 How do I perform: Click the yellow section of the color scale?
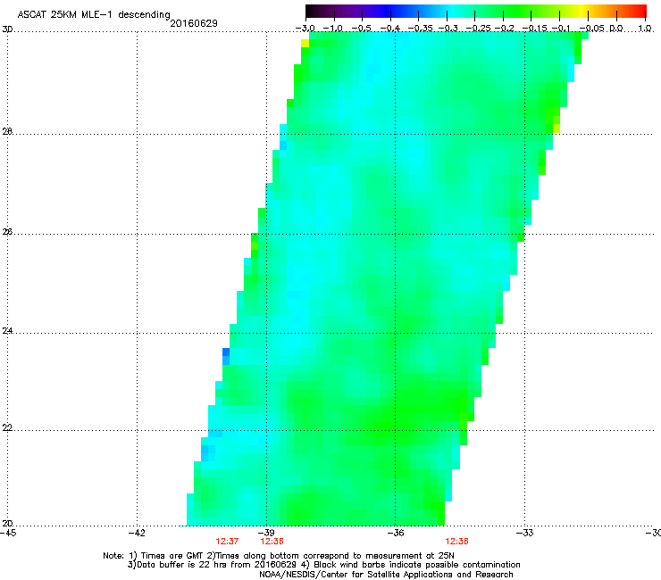(581, 11)
